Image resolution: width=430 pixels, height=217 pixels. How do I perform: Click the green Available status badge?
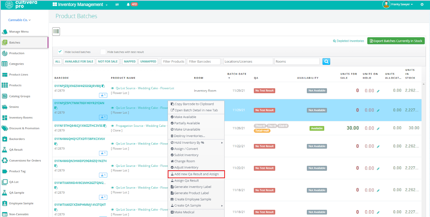(317, 128)
